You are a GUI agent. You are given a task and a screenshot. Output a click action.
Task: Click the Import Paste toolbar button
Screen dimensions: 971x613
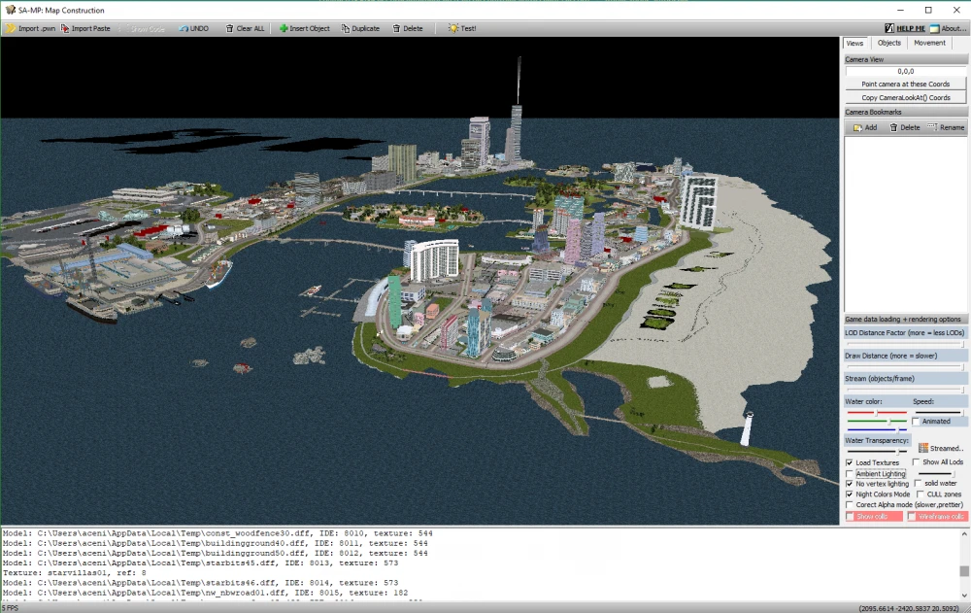[85, 28]
